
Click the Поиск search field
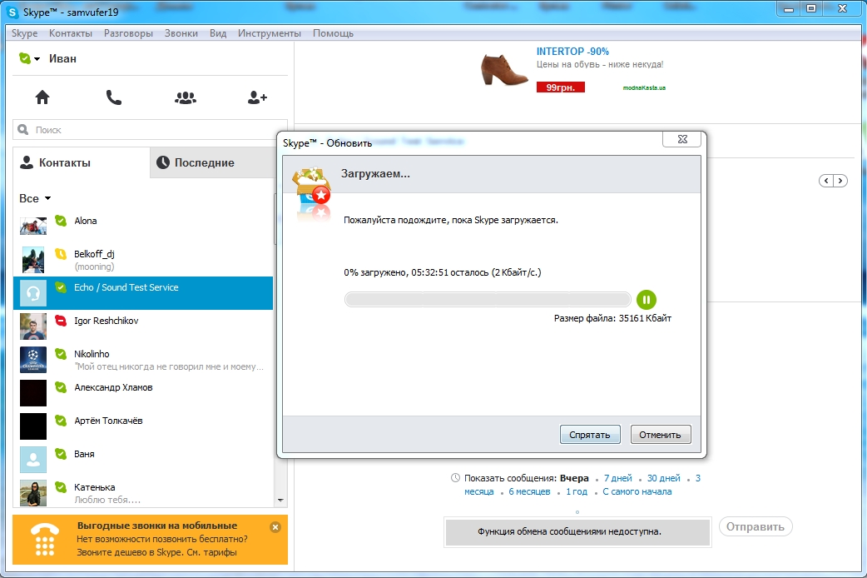coord(150,130)
